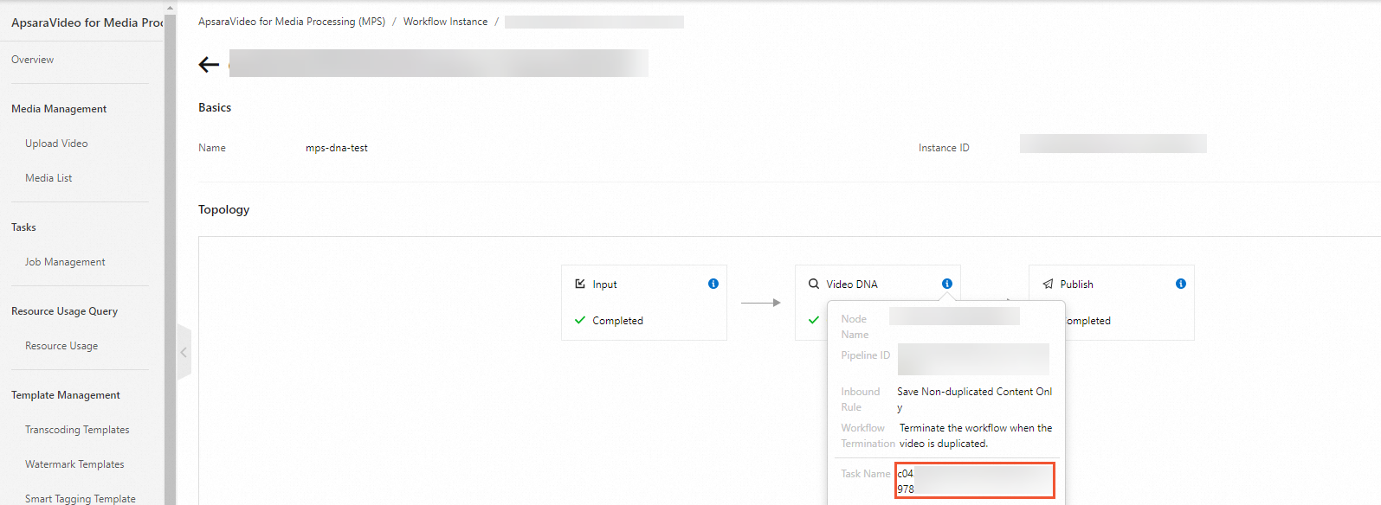Open Watermark Templates page
This screenshot has width=1381, height=505.
pyautogui.click(x=74, y=464)
